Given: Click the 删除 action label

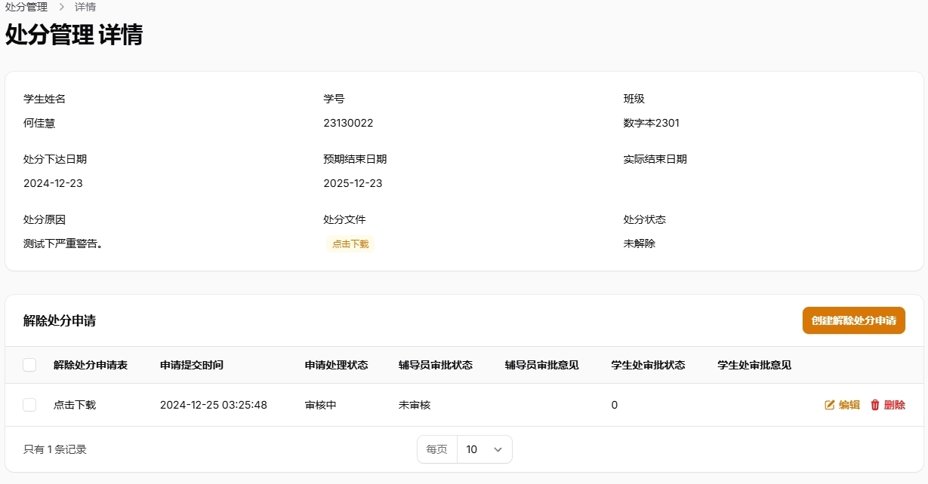Looking at the screenshot, I should tap(895, 404).
